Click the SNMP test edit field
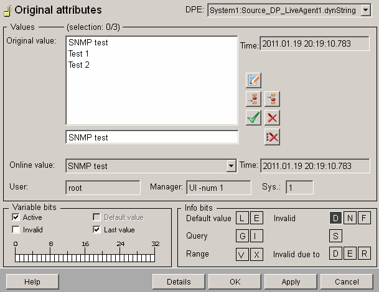 pyautogui.click(x=152, y=137)
